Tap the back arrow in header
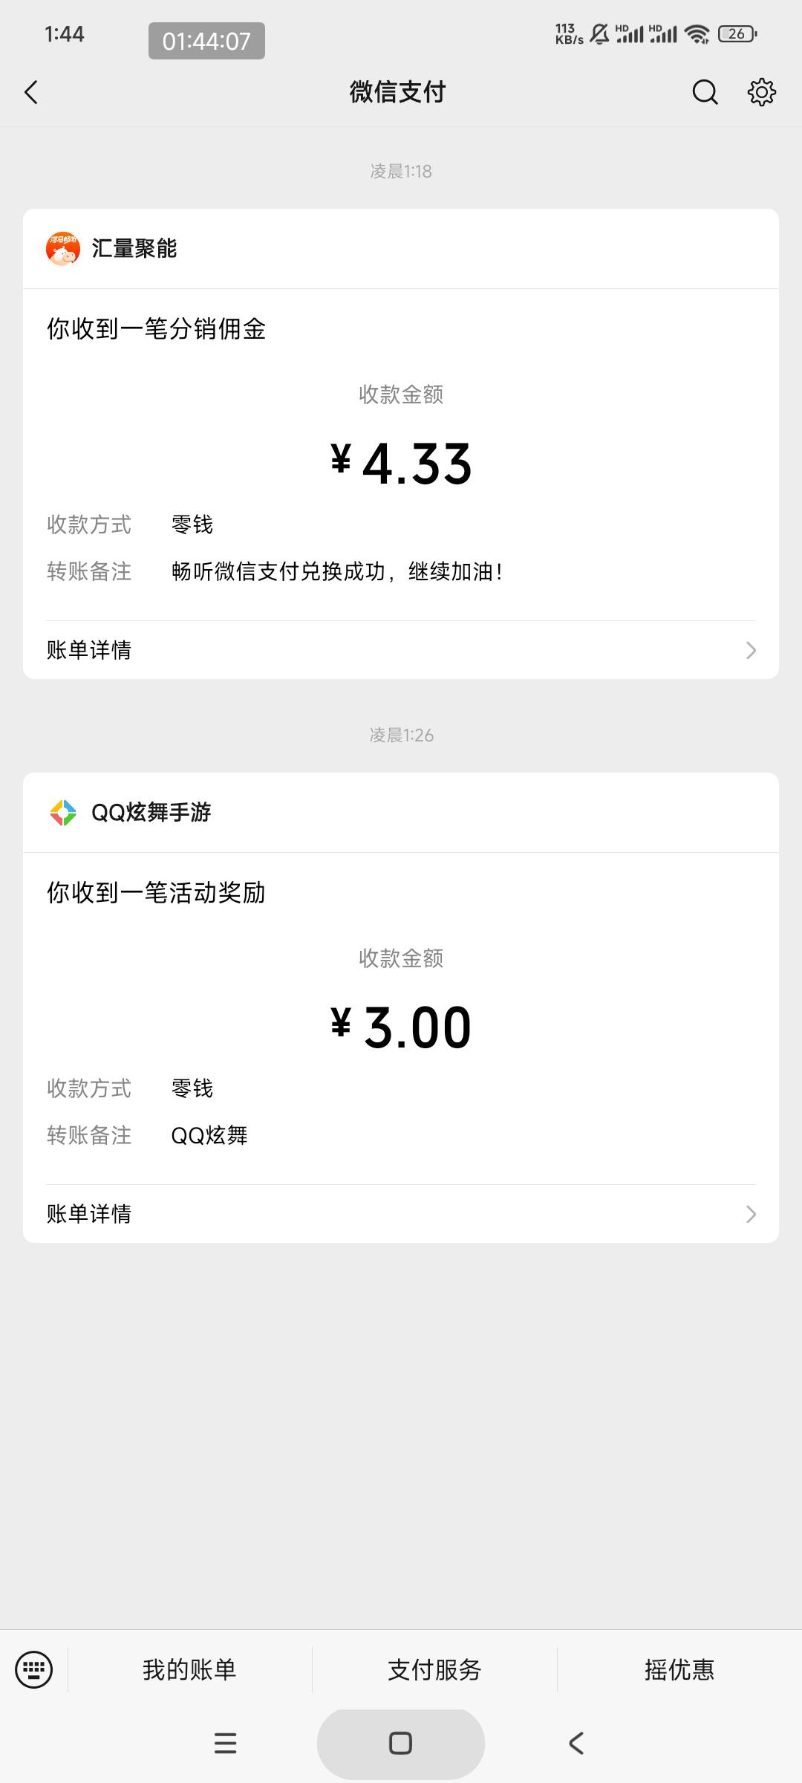Screen dimensions: 802x1783 pyautogui.click(x=31, y=92)
